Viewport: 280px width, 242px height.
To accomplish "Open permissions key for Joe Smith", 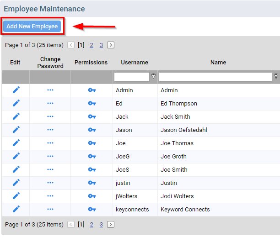I will pyautogui.click(x=92, y=169).
